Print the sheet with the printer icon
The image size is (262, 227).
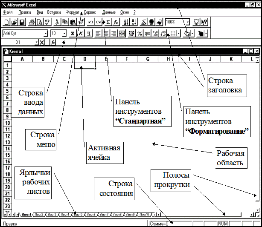[32, 22]
